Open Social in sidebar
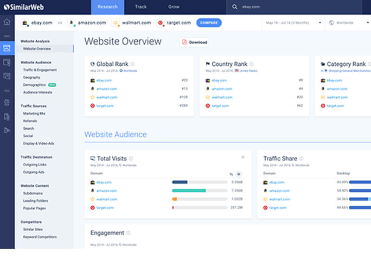 click(x=28, y=136)
